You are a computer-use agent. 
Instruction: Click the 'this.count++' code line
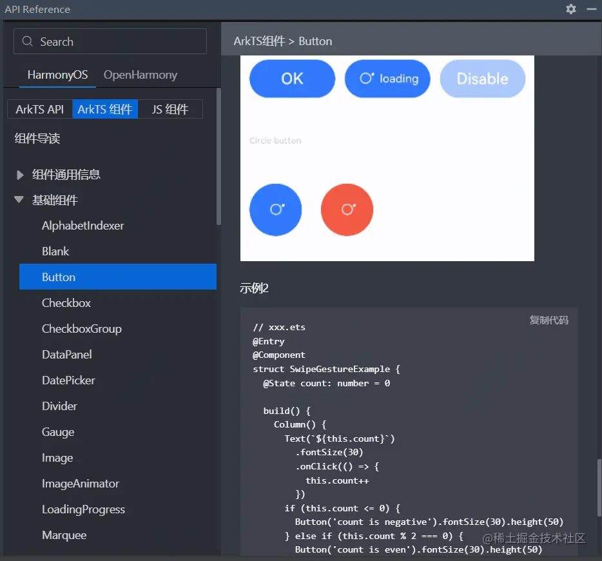point(337,480)
